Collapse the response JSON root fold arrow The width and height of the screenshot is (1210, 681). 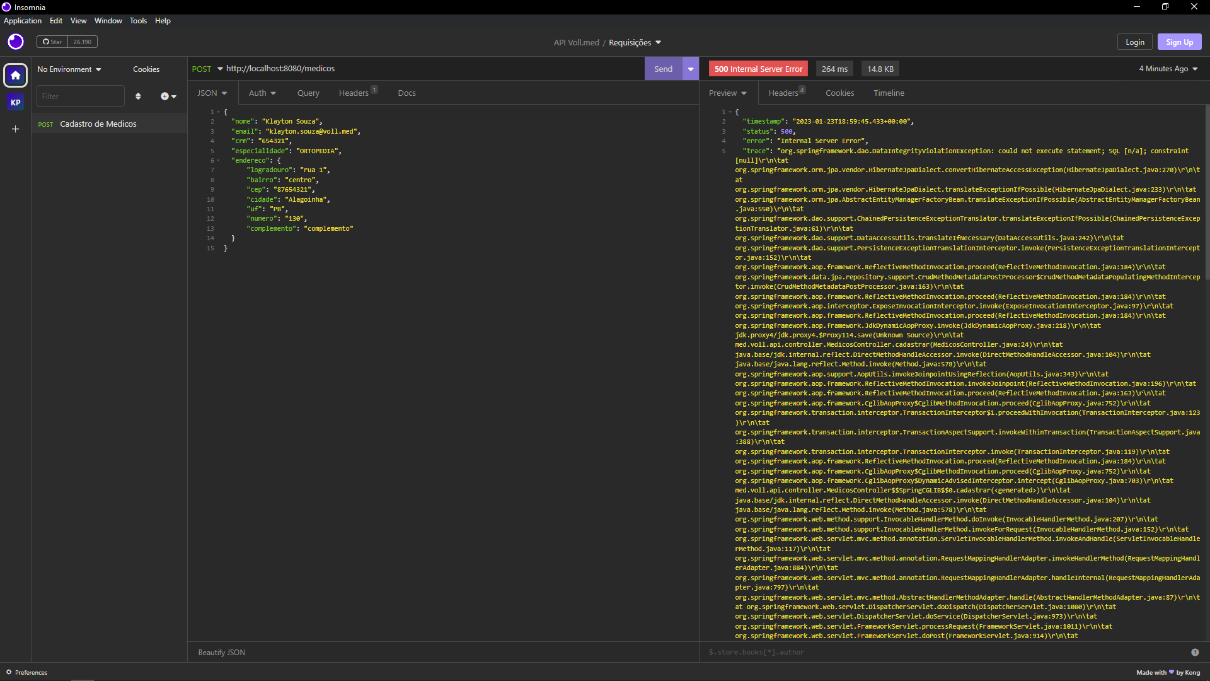coord(730,112)
